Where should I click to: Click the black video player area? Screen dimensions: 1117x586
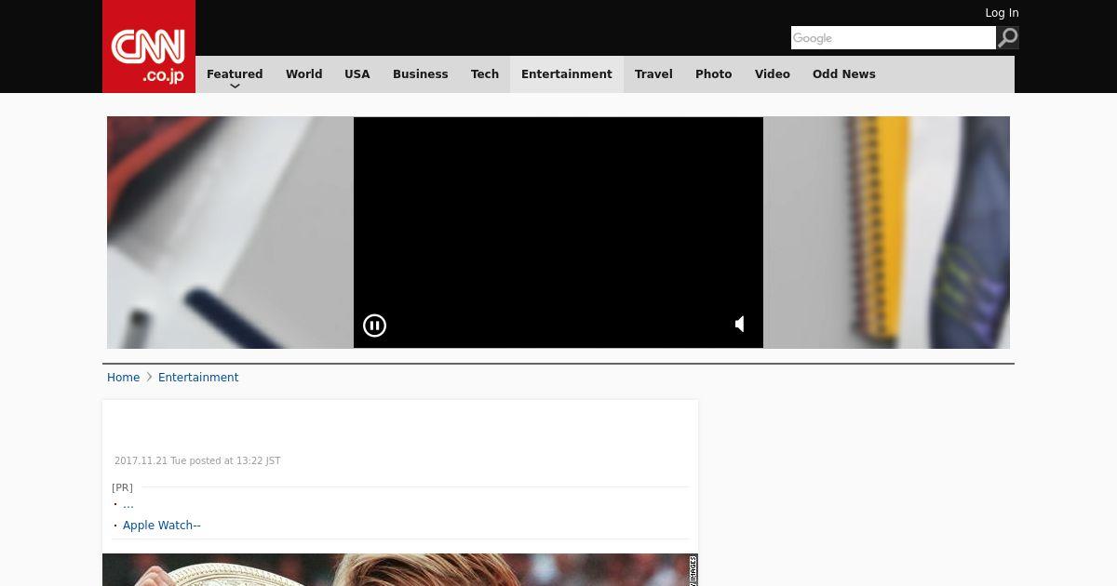[558, 233]
